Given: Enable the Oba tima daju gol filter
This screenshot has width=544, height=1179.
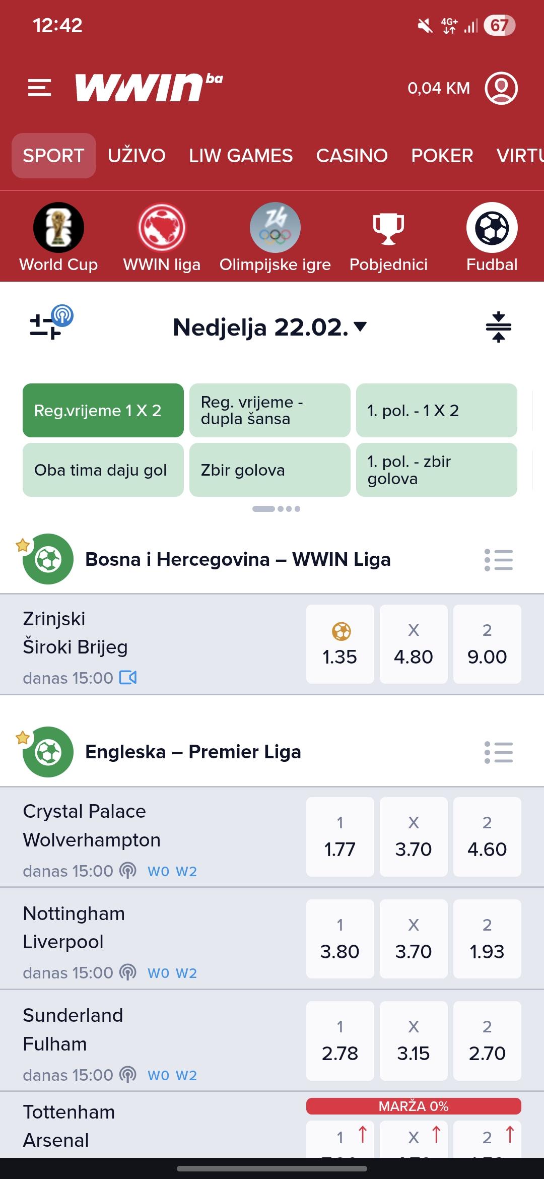Looking at the screenshot, I should (x=103, y=470).
